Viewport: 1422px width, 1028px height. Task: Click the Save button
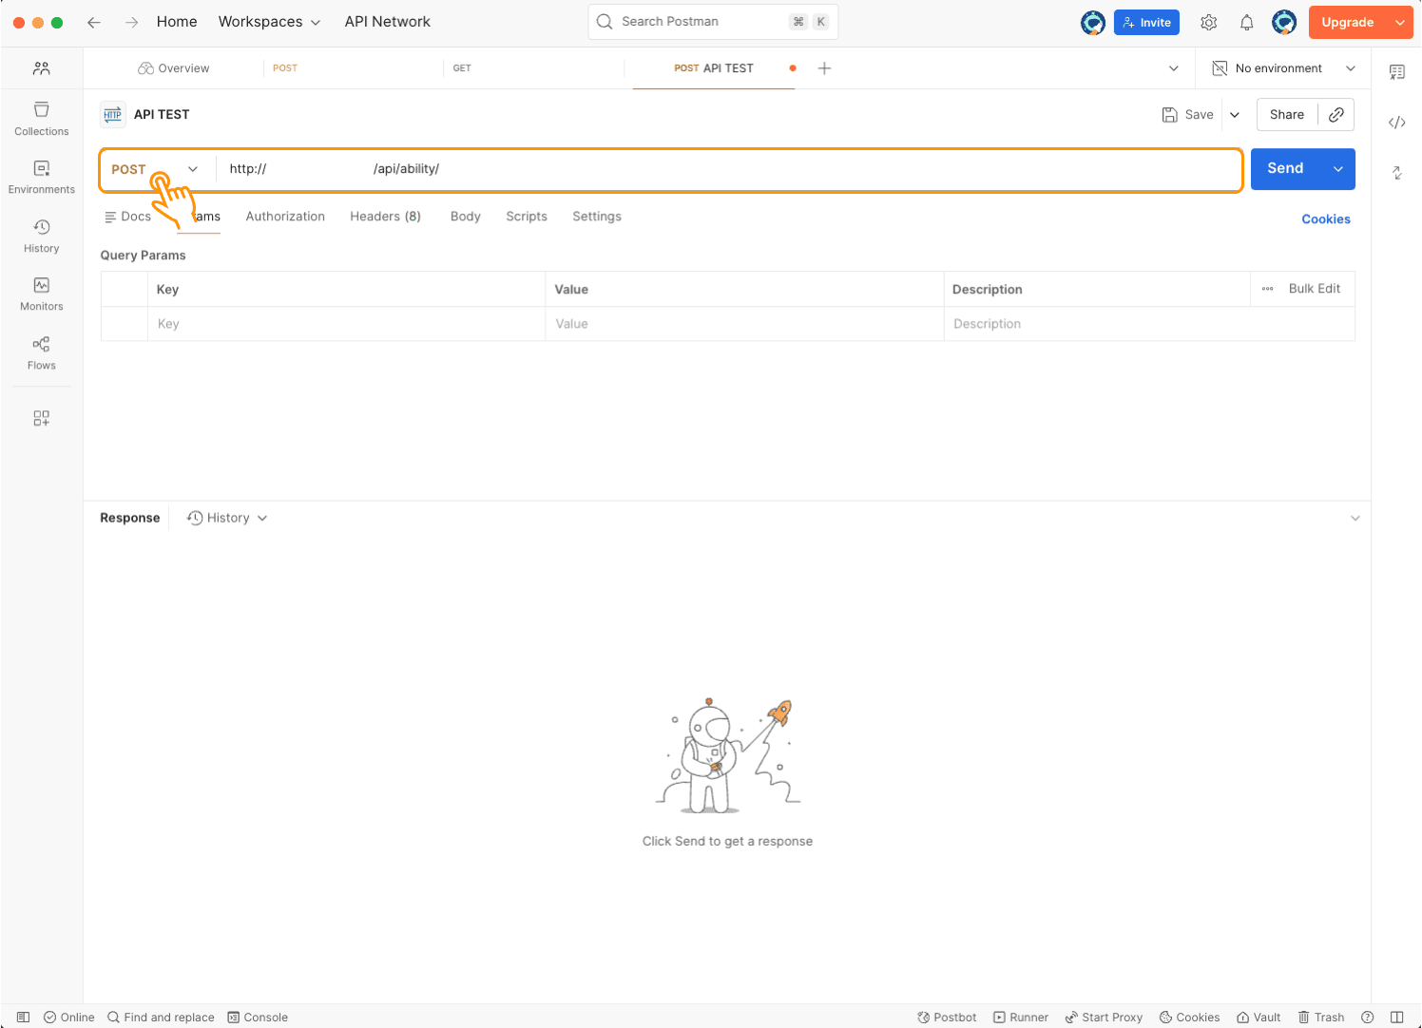pos(1188,115)
